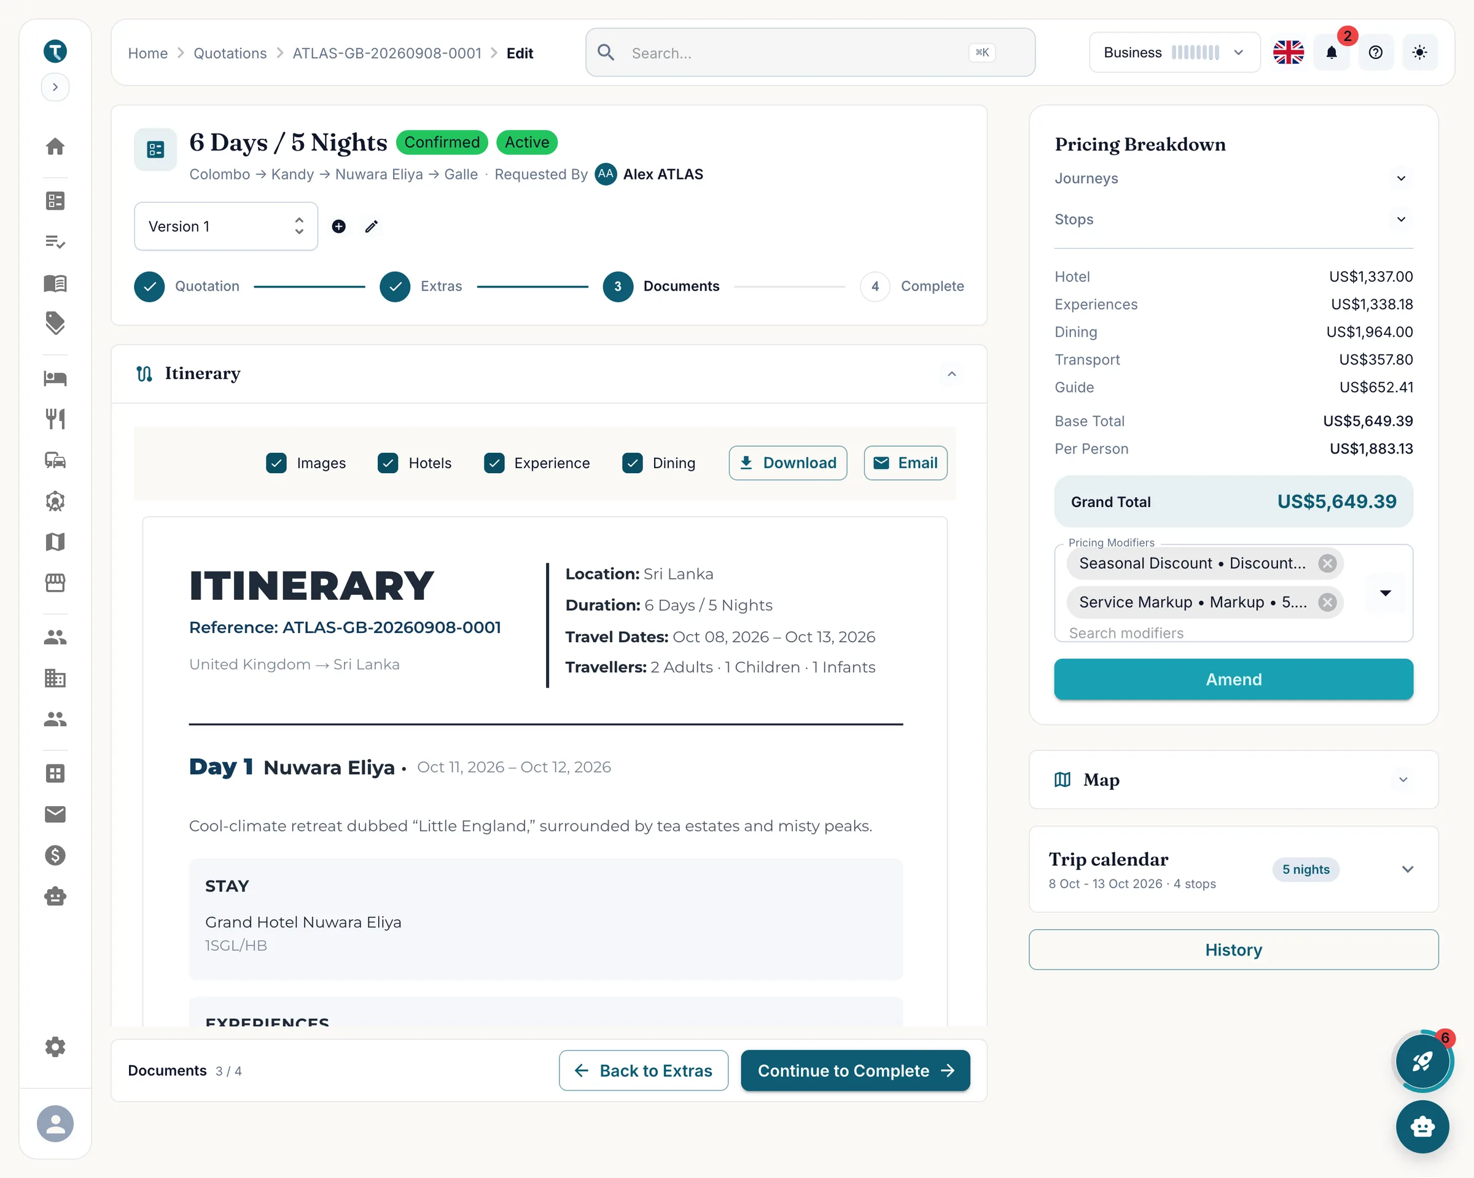This screenshot has width=1474, height=1178.
Task: Go to the Complete step
Action: coord(912,286)
